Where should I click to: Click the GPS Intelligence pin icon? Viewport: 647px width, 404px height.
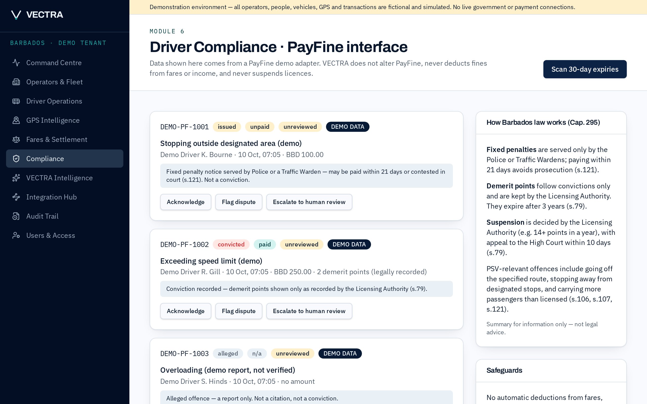16,120
